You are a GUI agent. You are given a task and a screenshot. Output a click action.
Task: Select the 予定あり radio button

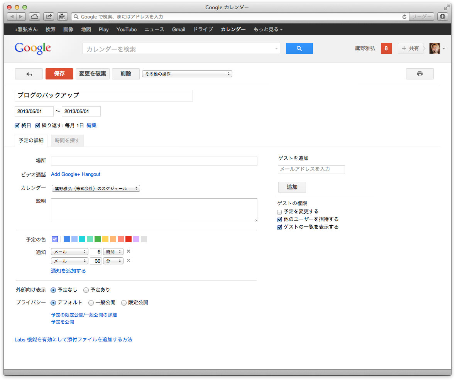(x=86, y=290)
